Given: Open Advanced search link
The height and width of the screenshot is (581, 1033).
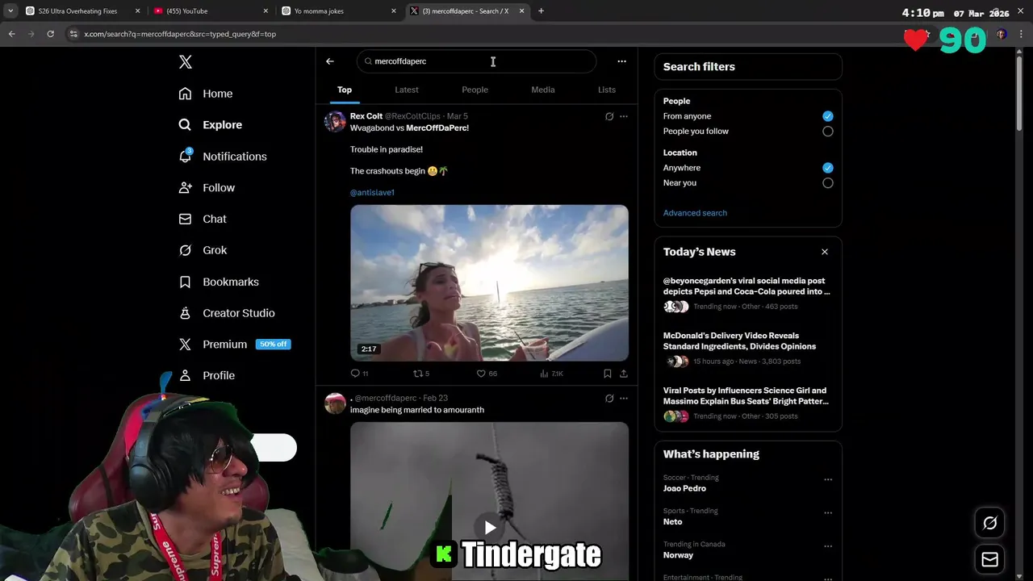Looking at the screenshot, I should tap(695, 213).
